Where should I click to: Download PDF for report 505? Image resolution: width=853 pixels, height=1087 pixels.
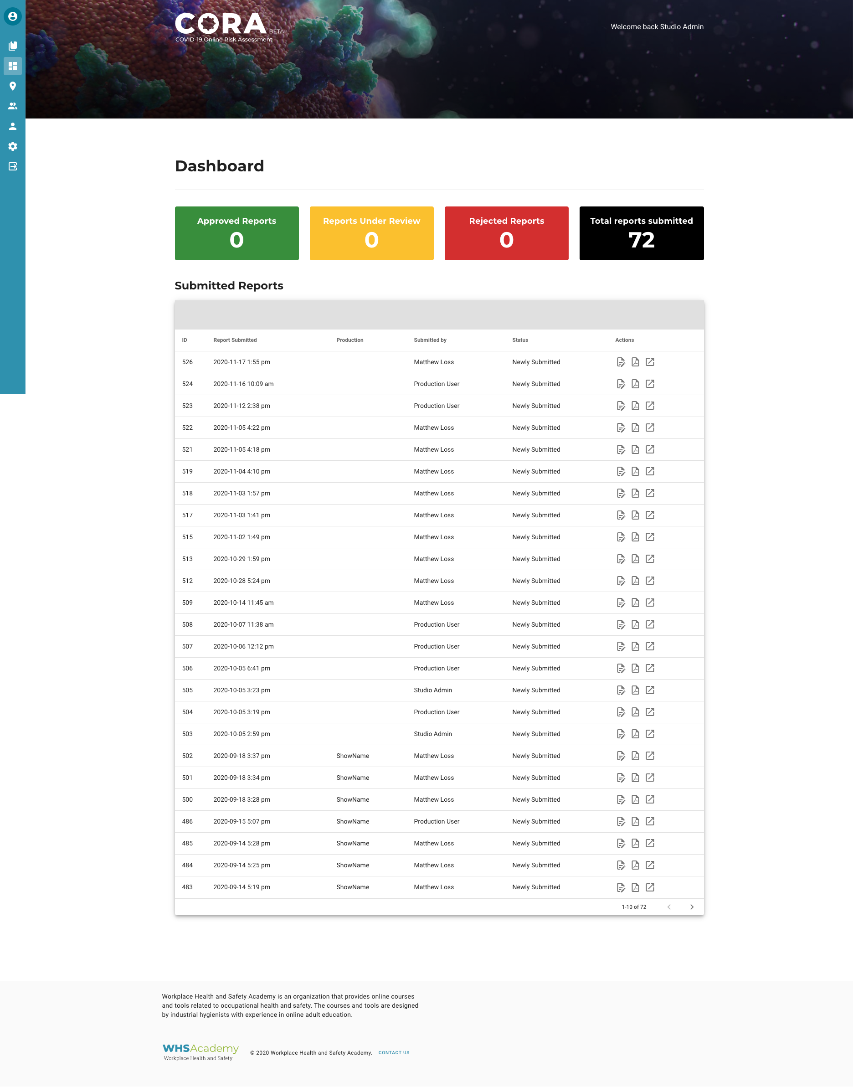pos(635,690)
